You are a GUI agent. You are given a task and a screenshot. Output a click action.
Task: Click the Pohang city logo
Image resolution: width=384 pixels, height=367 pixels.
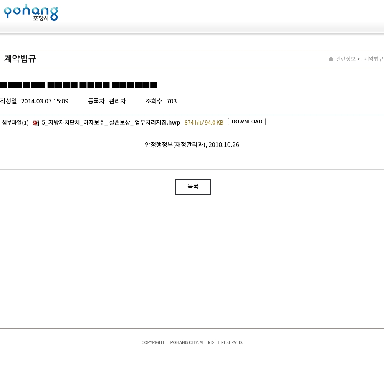point(31,13)
